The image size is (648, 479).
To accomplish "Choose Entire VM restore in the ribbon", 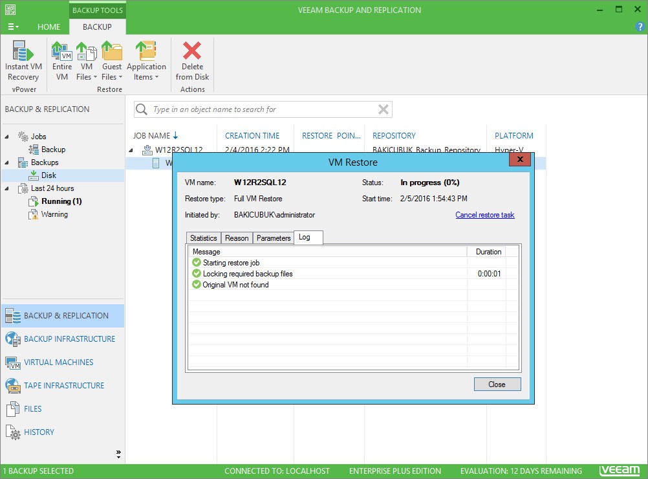I will coord(62,61).
